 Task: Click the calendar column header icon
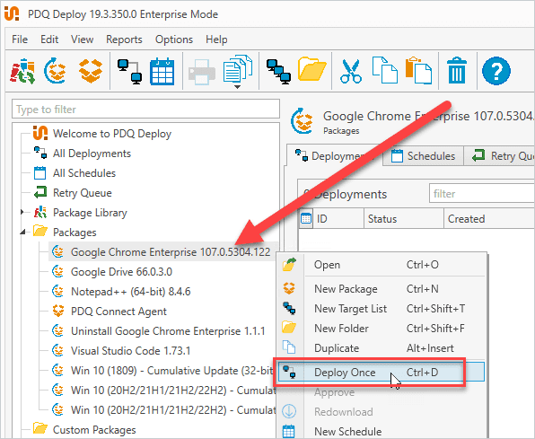point(306,218)
